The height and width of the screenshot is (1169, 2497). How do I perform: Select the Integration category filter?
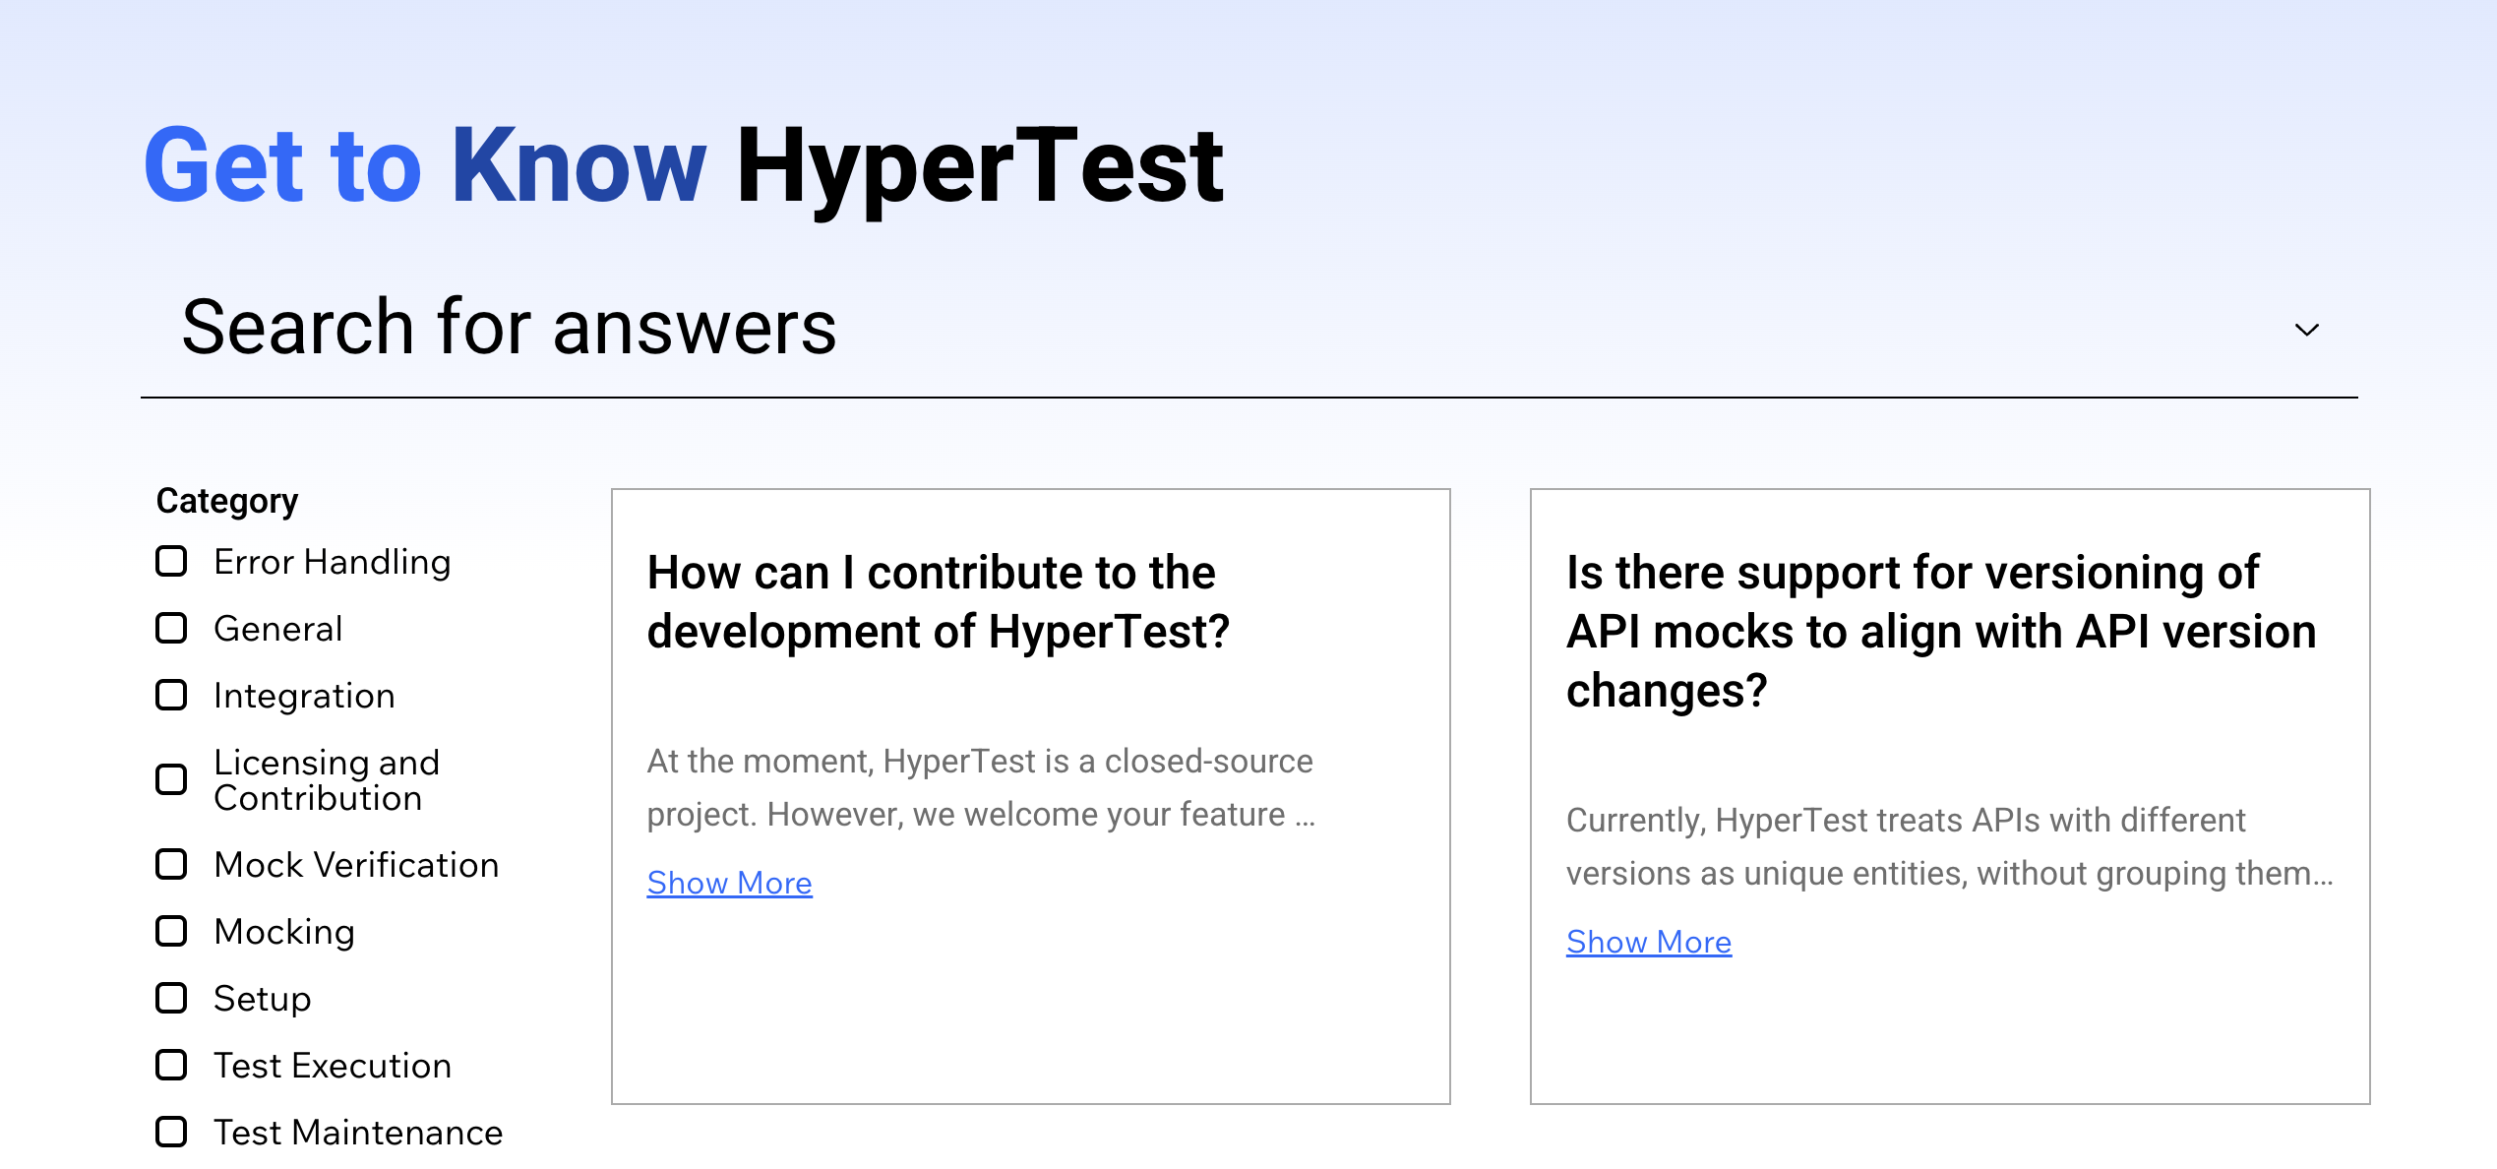172,696
